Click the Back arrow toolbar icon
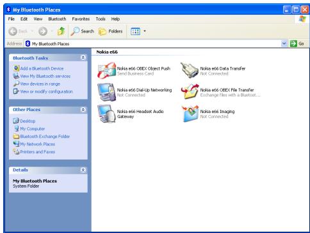310x233 pixels. (13, 31)
